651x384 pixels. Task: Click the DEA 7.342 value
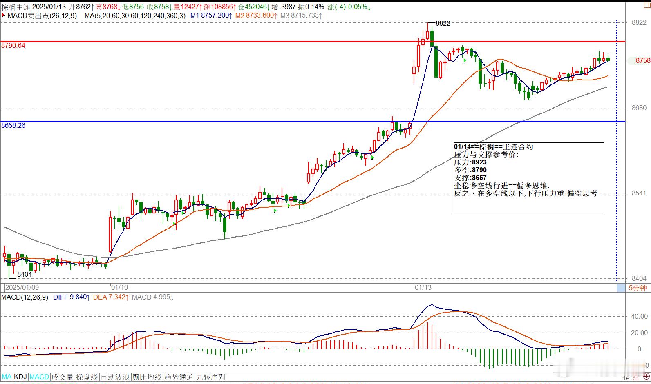(x=112, y=297)
